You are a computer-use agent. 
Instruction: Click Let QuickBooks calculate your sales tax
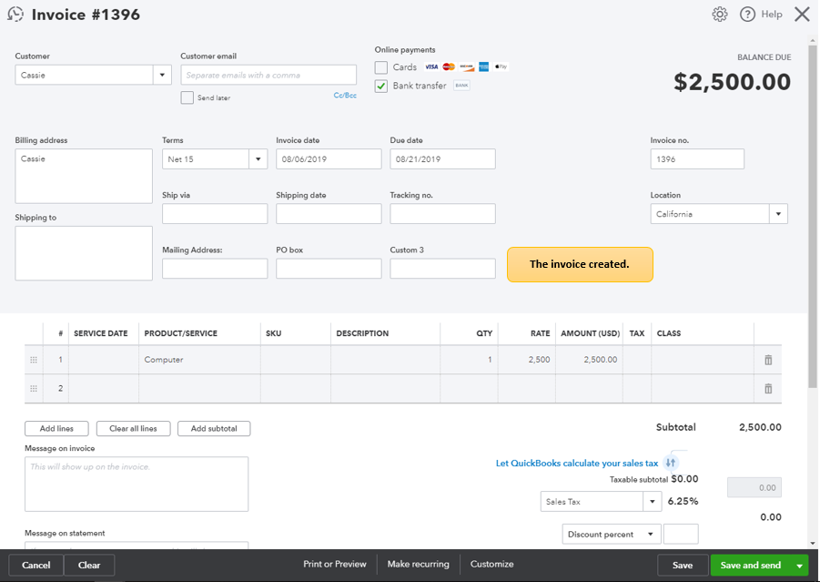577,464
